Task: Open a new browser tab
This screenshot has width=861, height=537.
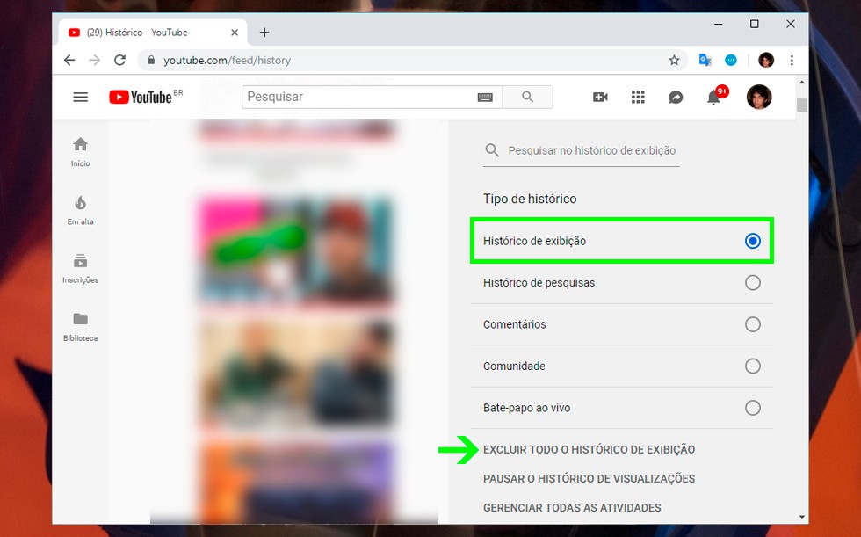Action: 264,33
